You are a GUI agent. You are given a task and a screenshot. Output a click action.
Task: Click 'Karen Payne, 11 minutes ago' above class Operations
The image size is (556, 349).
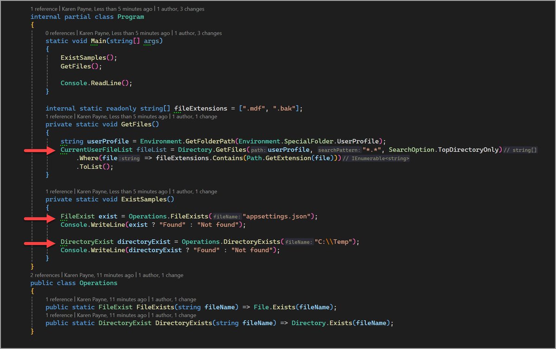click(99, 275)
